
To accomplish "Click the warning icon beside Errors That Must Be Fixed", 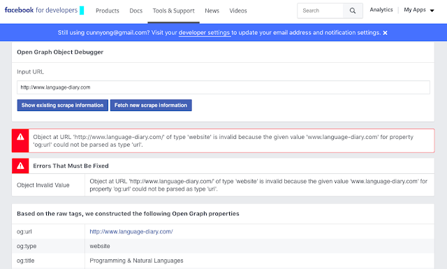I will (20, 166).
